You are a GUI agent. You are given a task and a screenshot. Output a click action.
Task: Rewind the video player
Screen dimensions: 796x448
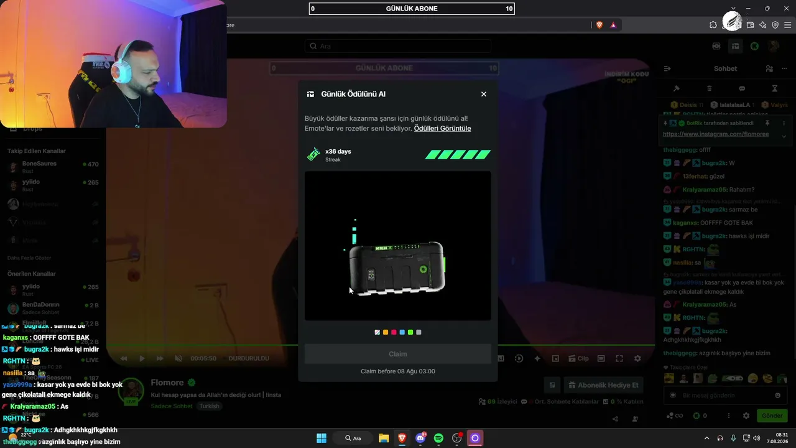click(124, 358)
